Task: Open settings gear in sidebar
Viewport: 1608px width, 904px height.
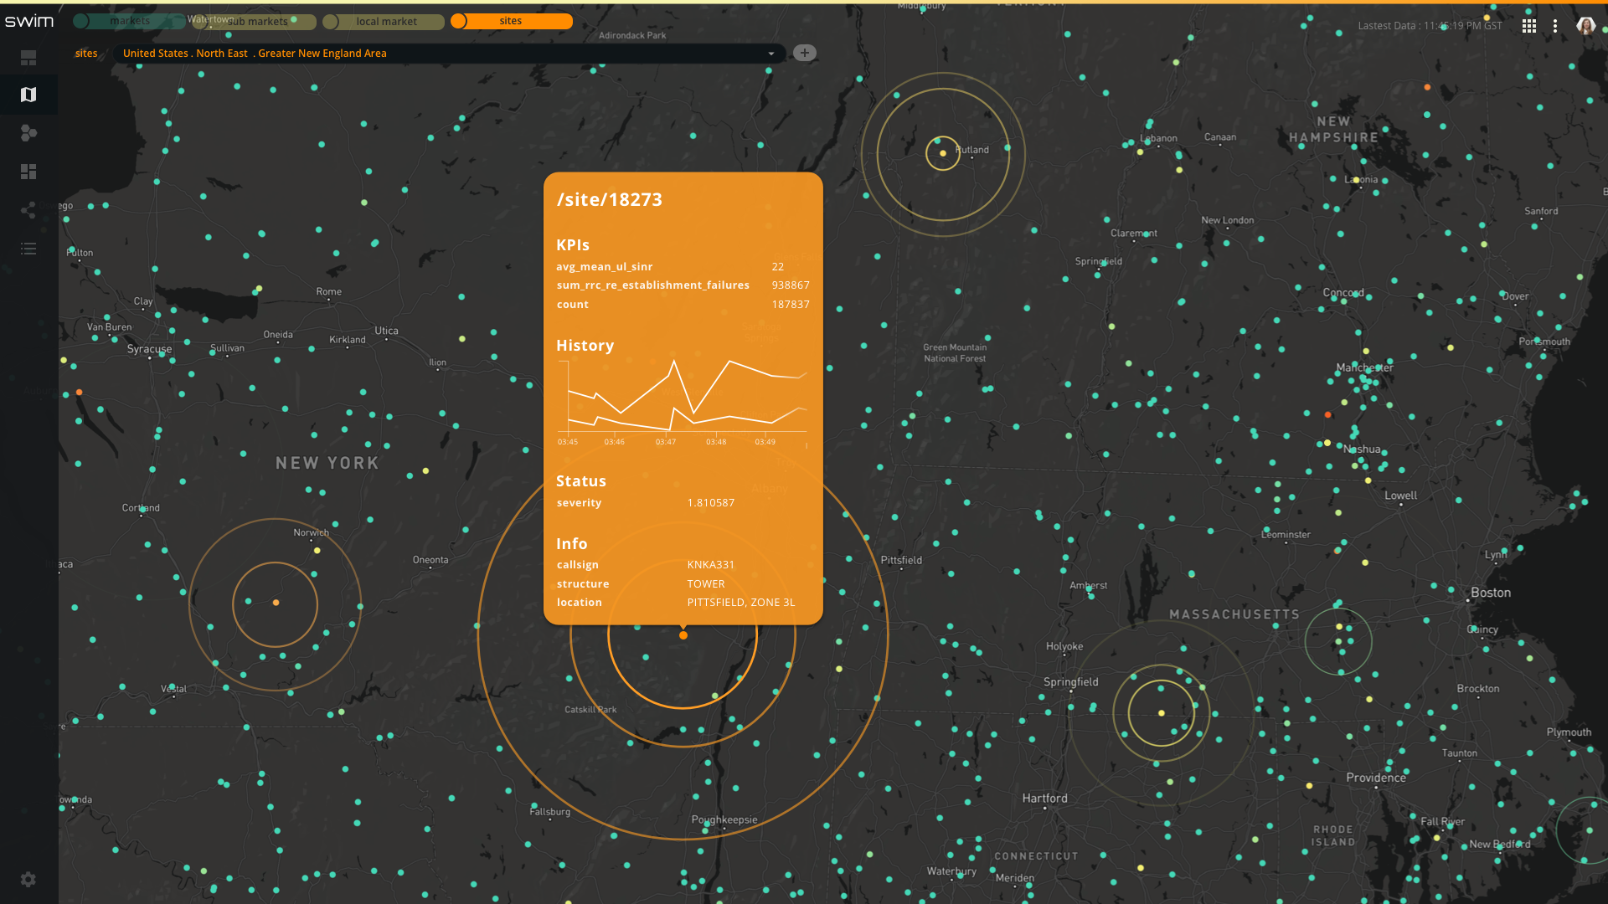Action: pyautogui.click(x=28, y=880)
